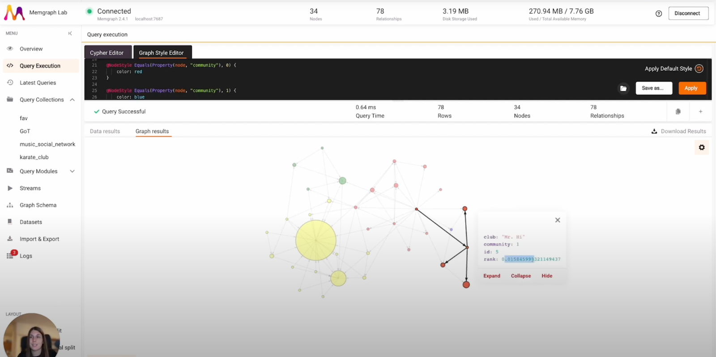Open saved styles folder icon
Viewport: 716px width, 357px height.
(623, 88)
